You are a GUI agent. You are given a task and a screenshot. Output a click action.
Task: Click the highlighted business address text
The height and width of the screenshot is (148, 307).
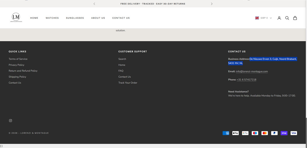[263, 61]
